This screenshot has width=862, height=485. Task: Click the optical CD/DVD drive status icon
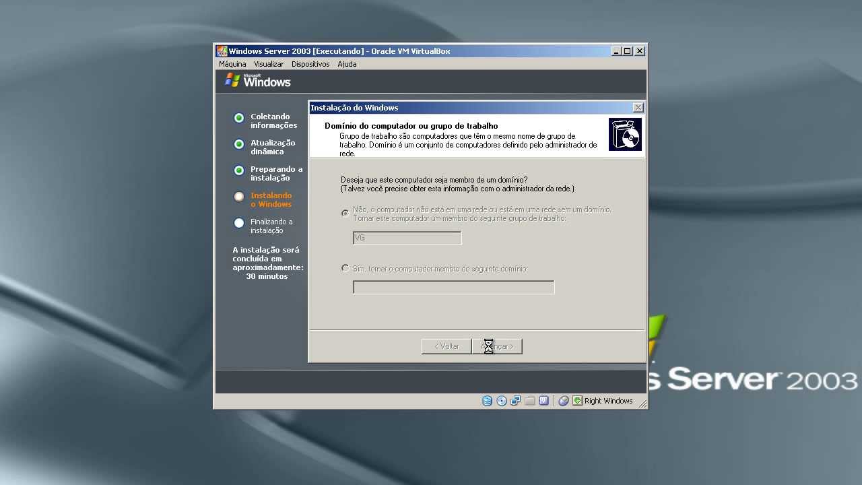[502, 401]
